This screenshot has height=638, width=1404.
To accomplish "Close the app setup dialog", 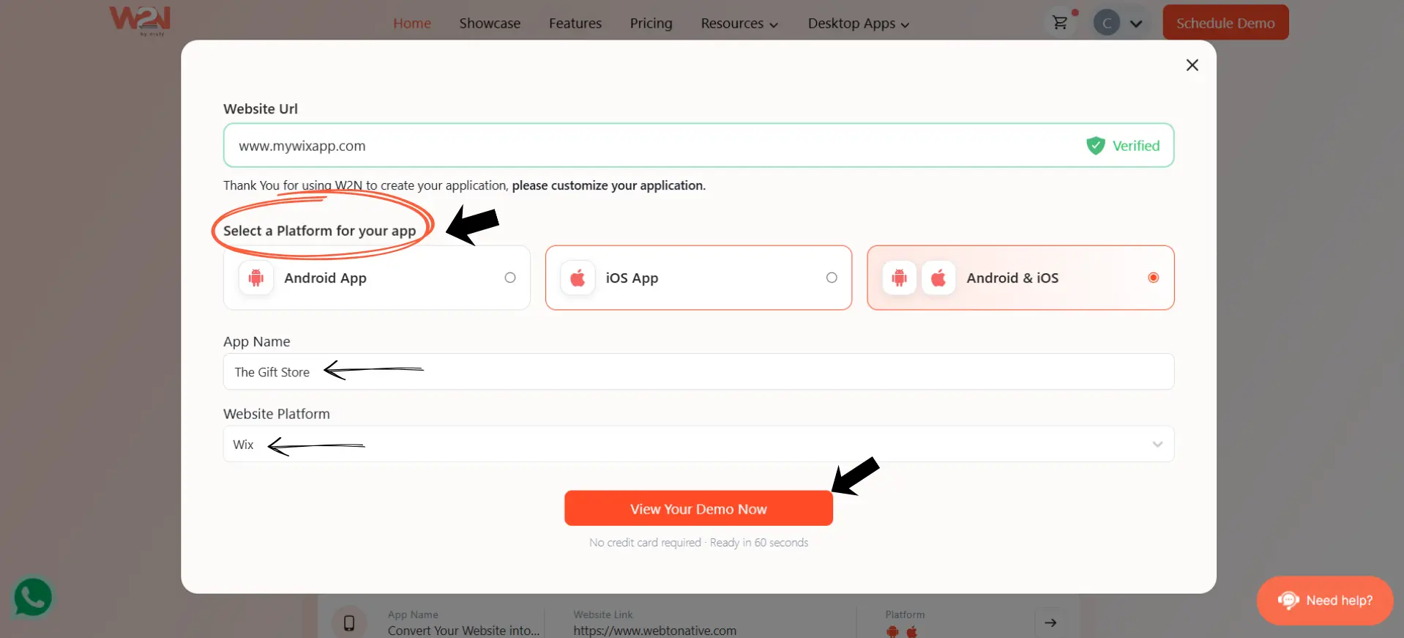I will (1192, 65).
